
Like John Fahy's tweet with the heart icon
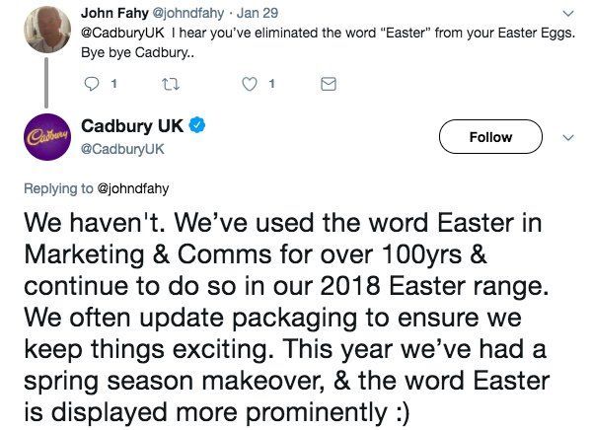250,85
